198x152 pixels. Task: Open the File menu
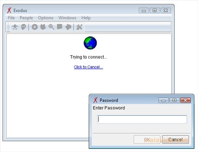pyautogui.click(x=11, y=18)
